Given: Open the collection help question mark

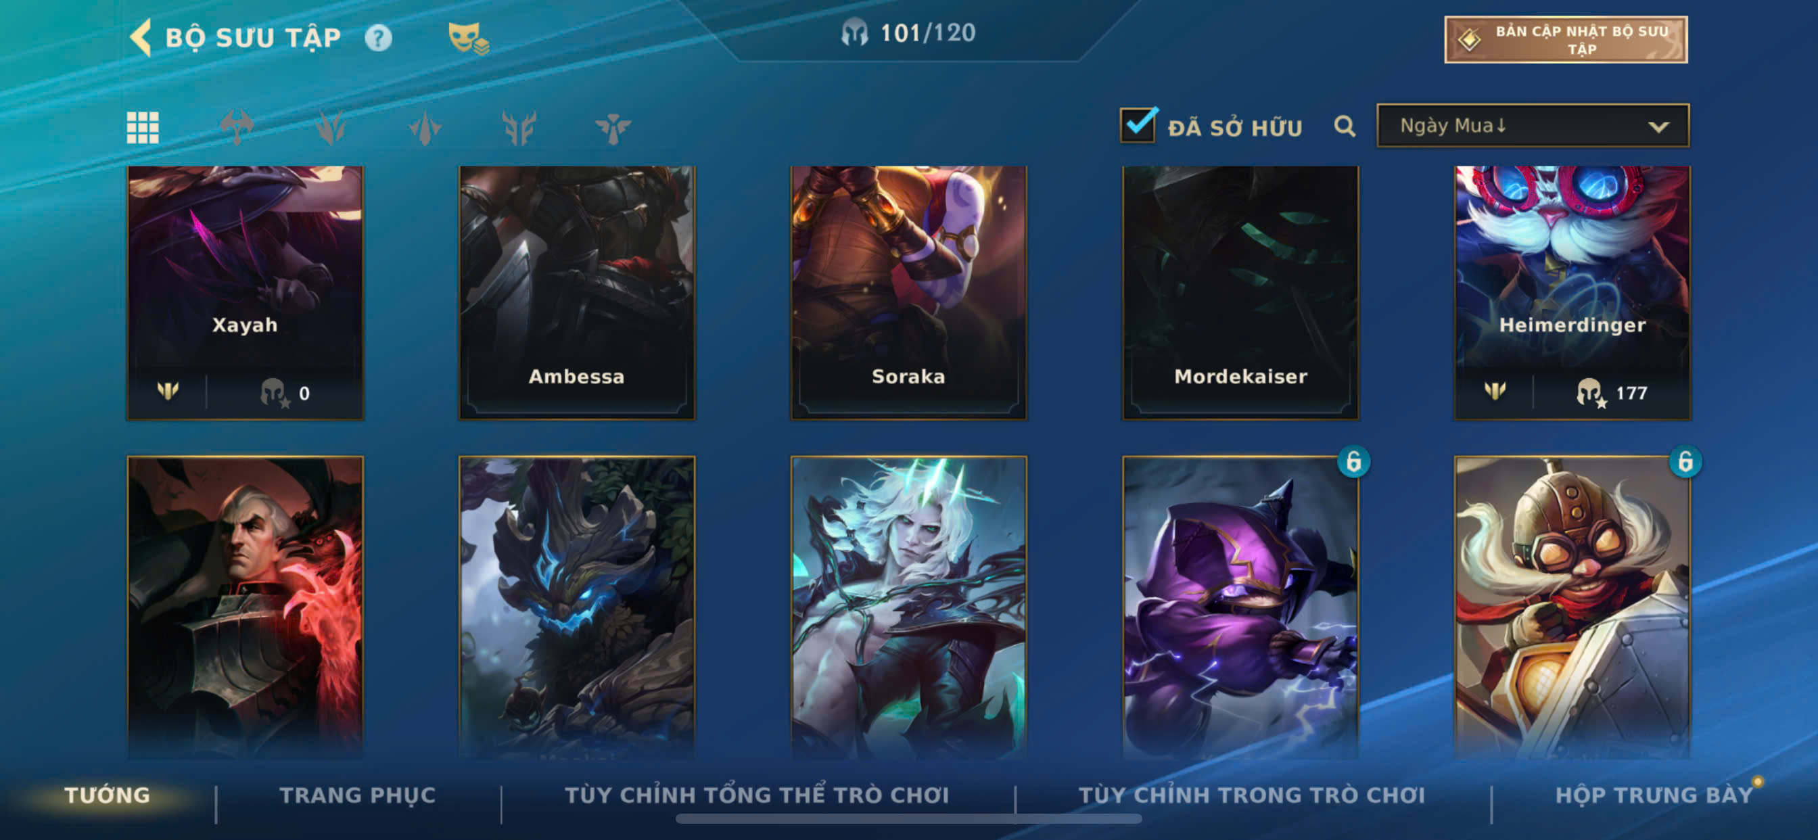Looking at the screenshot, I should coord(378,37).
